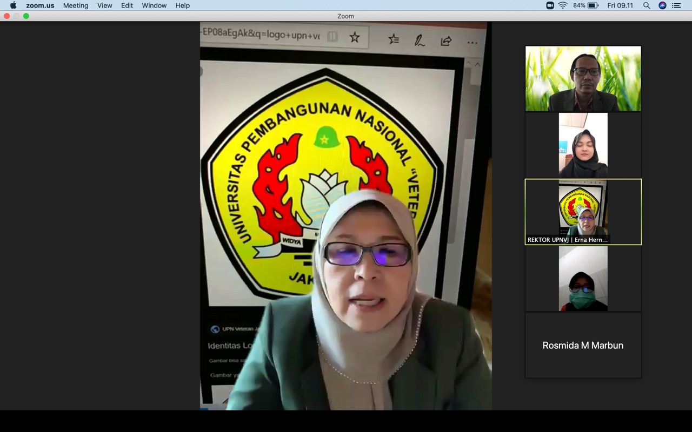Open the Wi-Fi status menu
This screenshot has width=692, height=432.
[x=563, y=5]
